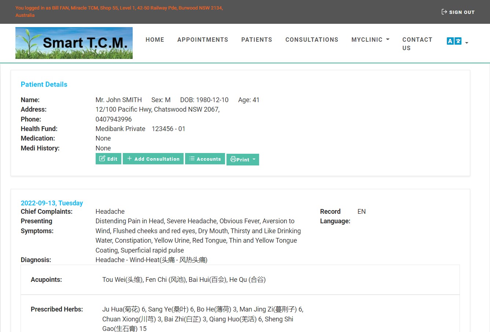Click the Record Language value EN
The image size is (490, 332).
[x=362, y=212]
